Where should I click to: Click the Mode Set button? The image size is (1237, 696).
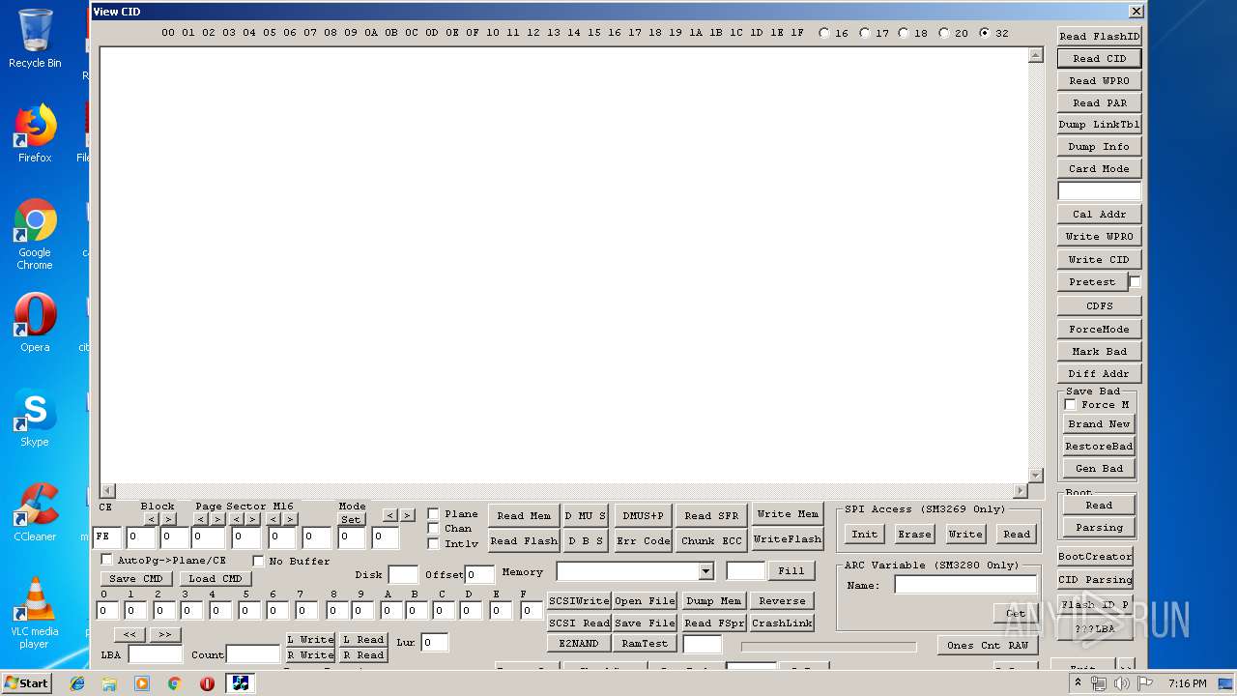351,519
